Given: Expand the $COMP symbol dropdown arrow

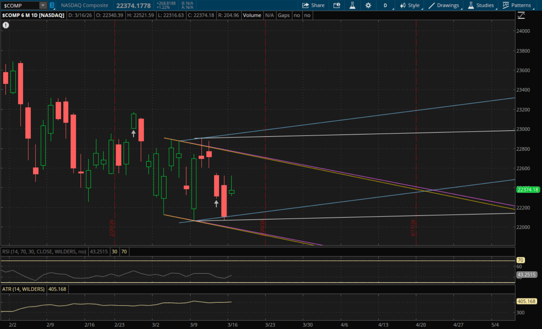Looking at the screenshot, I should pyautogui.click(x=43, y=5).
